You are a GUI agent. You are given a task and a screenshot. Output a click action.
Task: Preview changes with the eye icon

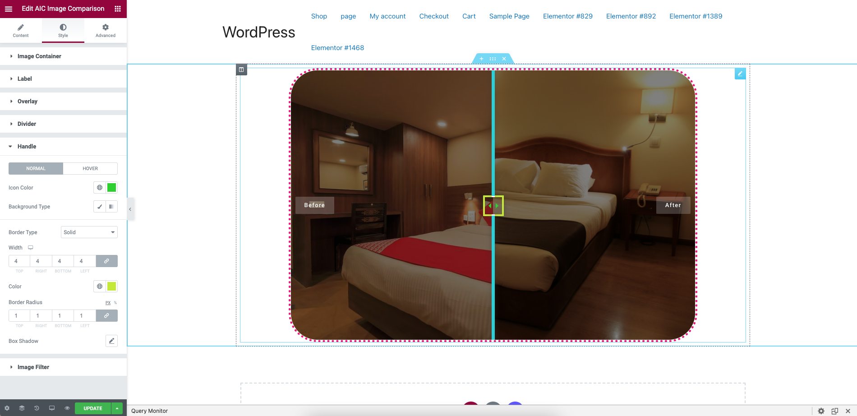[67, 408]
